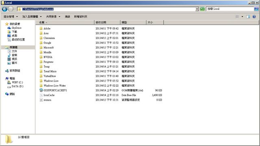Sort by the 修改日期 column header
The height and width of the screenshot is (146, 260).
point(107,22)
